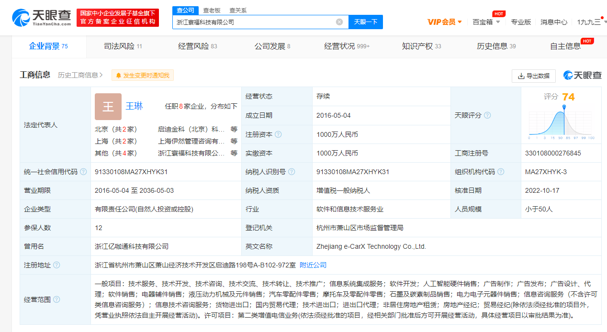Click the 曾用名 value 浙江亿咖通科技有限公司
Screen dimensions: 607x332
[x=132, y=246]
